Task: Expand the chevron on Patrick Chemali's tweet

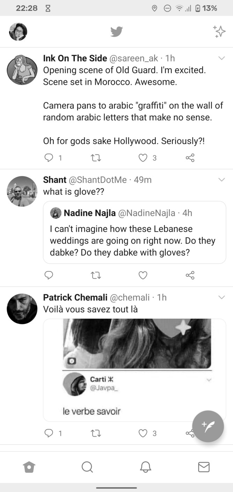Action: [221, 297]
